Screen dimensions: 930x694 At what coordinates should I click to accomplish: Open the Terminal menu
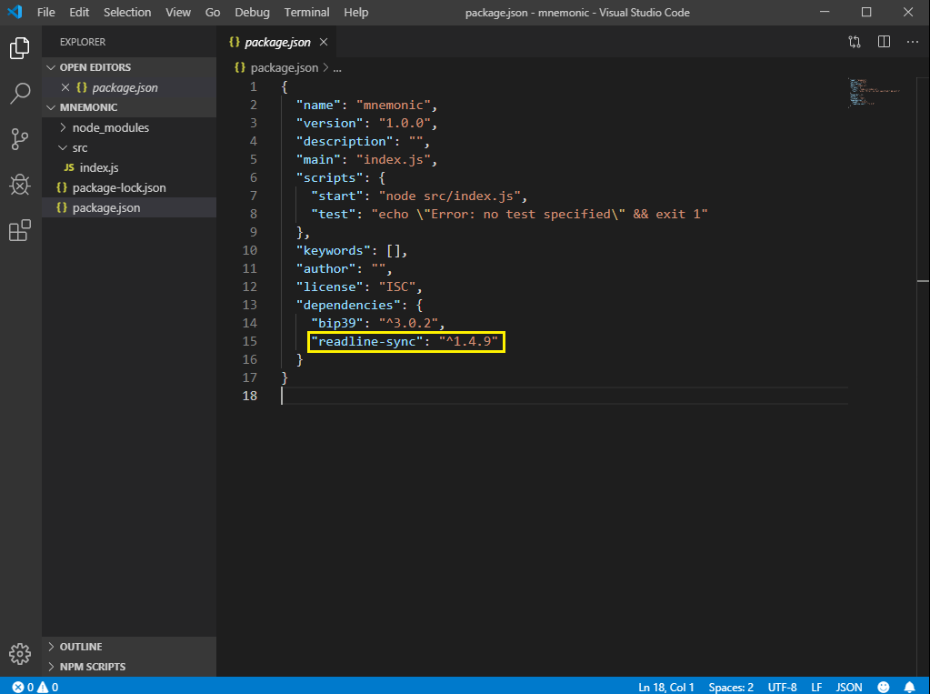click(x=306, y=12)
